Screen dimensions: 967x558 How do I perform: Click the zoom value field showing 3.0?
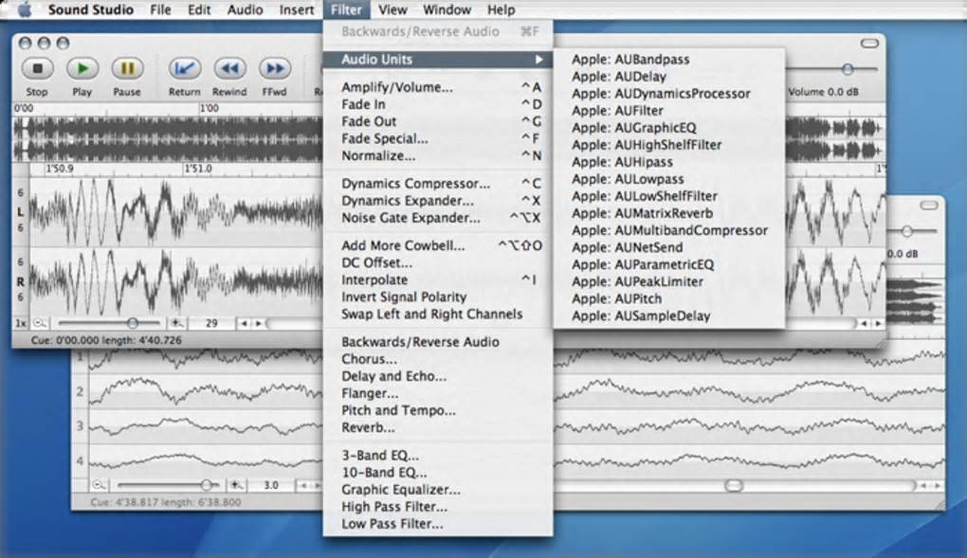[271, 485]
